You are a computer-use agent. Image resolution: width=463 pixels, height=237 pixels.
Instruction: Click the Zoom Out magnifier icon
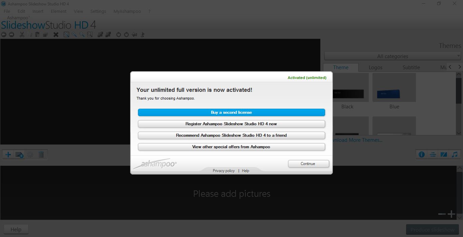coord(82,34)
